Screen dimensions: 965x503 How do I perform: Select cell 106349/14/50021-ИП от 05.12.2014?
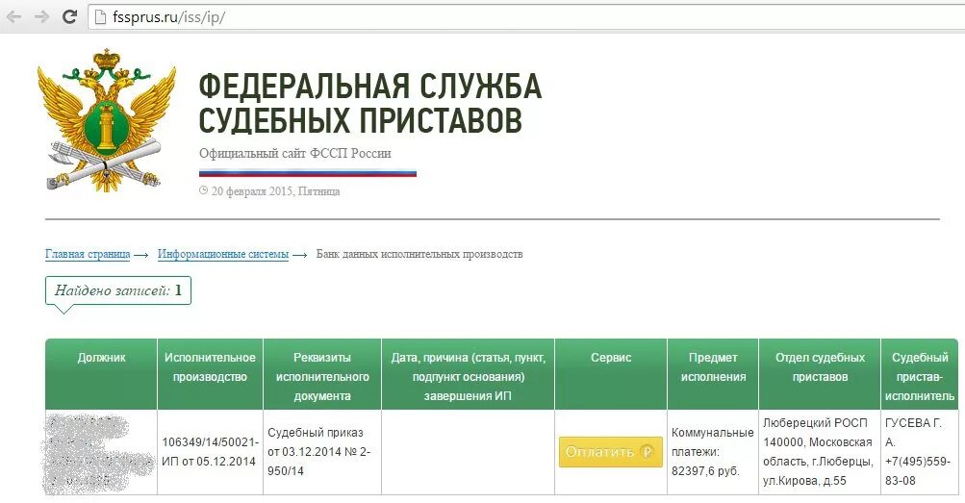(x=210, y=452)
